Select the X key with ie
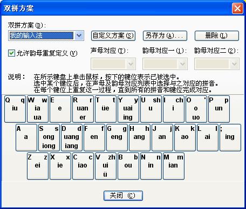This screenshot has height=209, width=246. click(60, 166)
